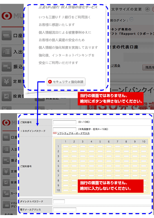The image size is (154, 218).
Task: Click grid cell at row 6, column 9
Action: pos(135,171)
